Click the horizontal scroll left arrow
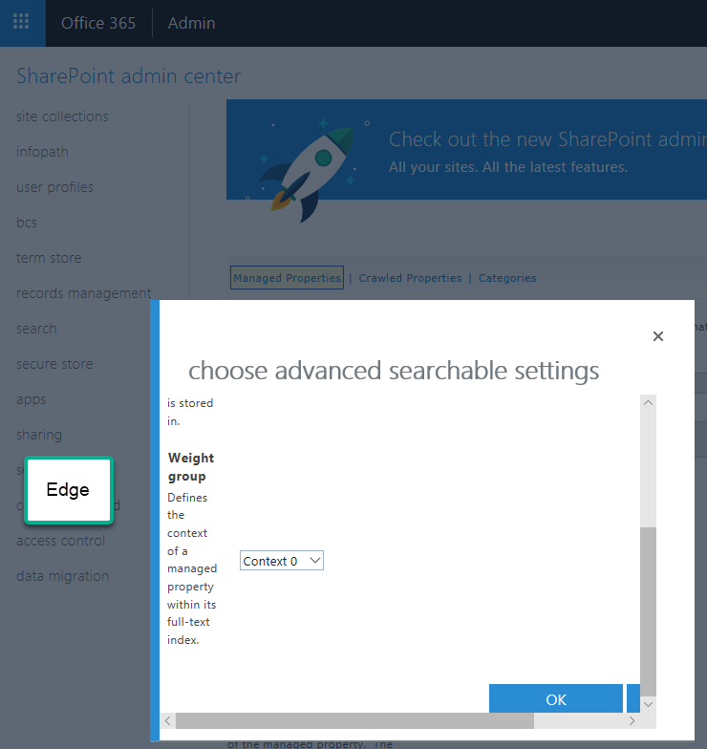This screenshot has width=707, height=749. [x=168, y=720]
